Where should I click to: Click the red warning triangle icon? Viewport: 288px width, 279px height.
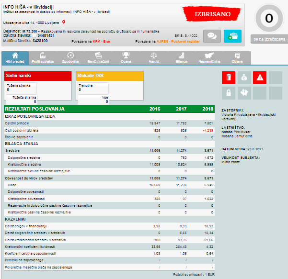coord(259,78)
